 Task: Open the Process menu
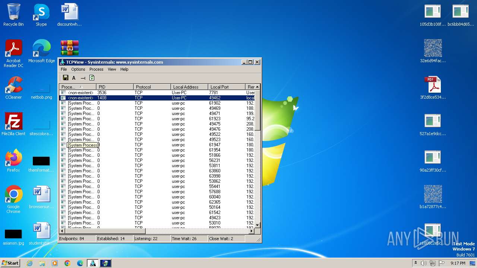96,69
